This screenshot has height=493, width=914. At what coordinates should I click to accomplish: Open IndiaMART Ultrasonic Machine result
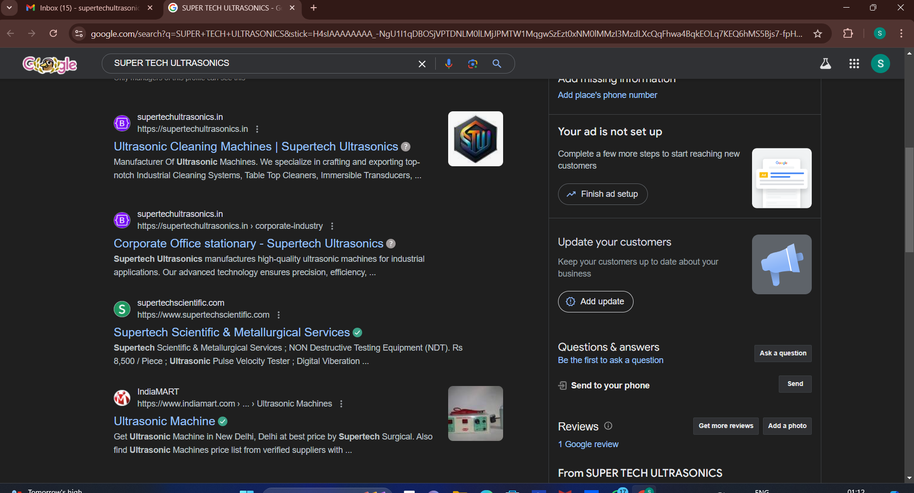click(x=164, y=421)
